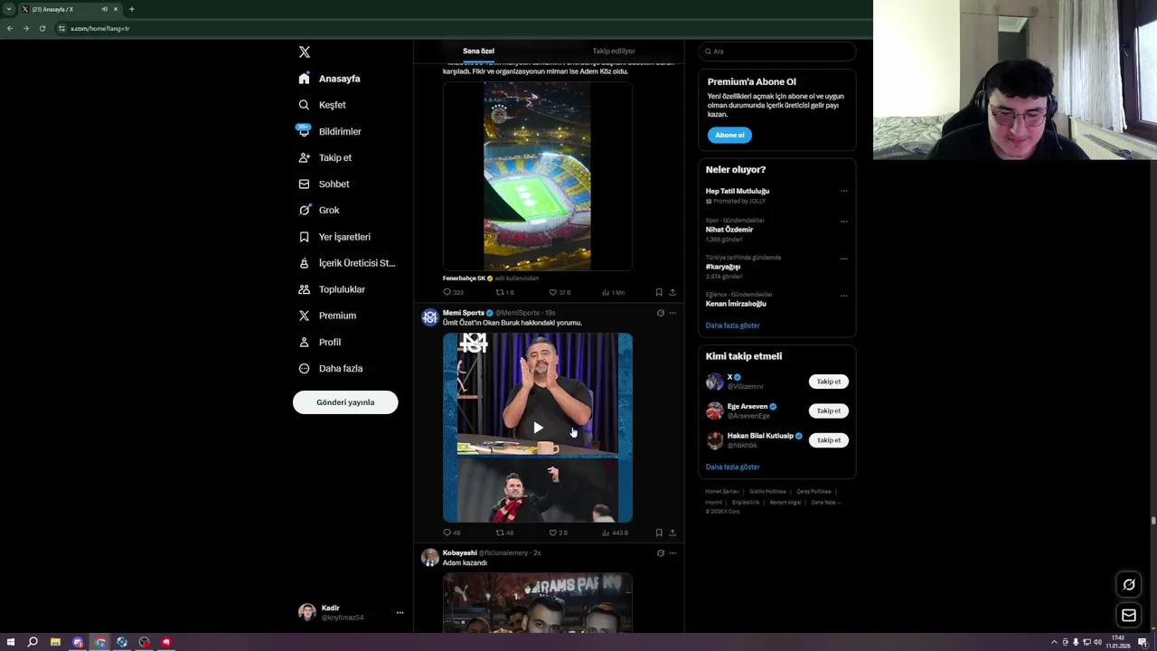This screenshot has height=651, width=1157.
Task: Click Daha fazla göster under trends
Action: tap(733, 325)
